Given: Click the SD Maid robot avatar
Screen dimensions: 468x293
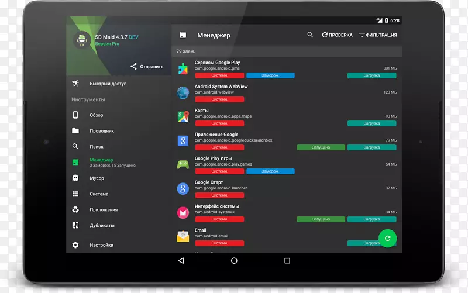Looking at the screenshot, I should (x=81, y=40).
